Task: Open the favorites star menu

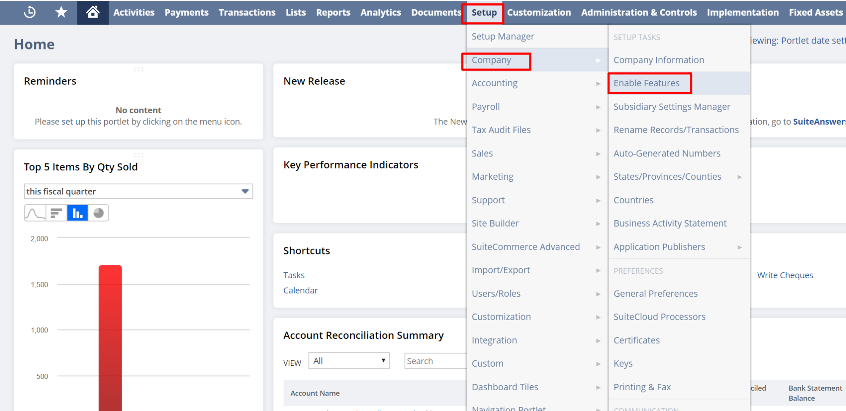Action: click(61, 12)
